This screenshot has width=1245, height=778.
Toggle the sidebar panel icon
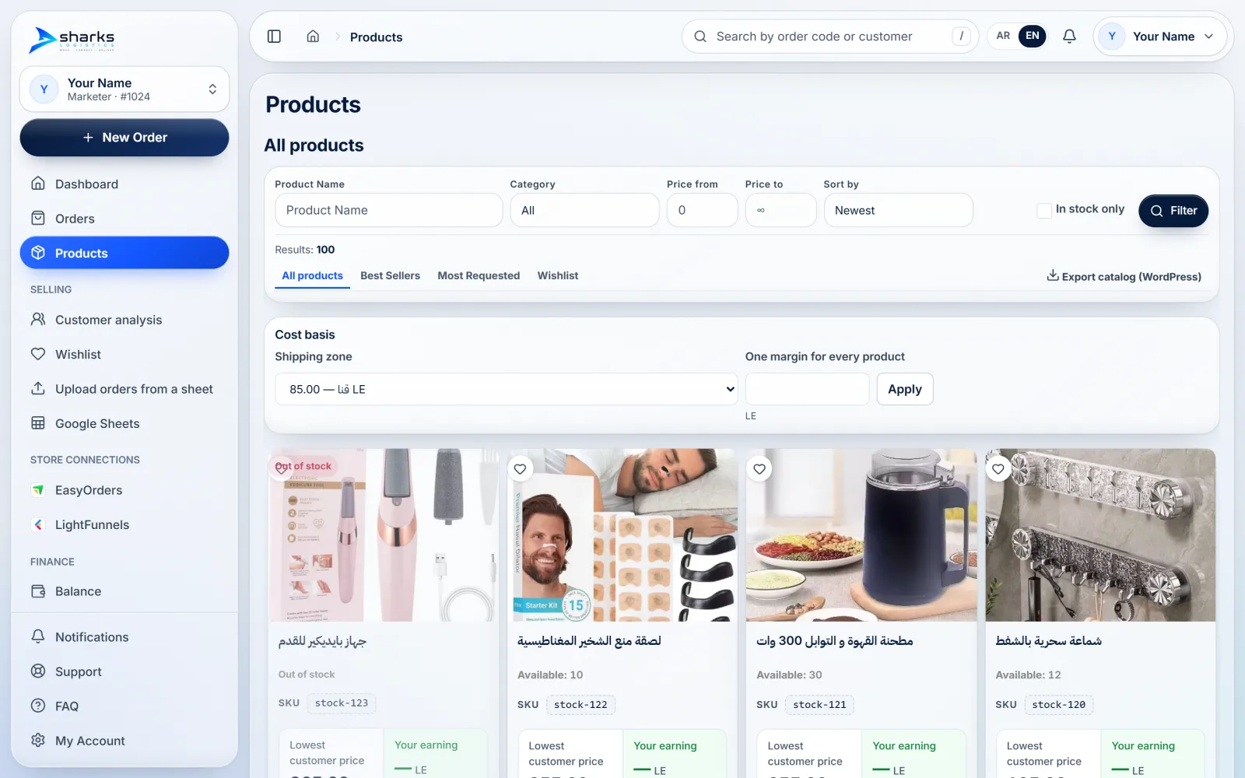(274, 37)
